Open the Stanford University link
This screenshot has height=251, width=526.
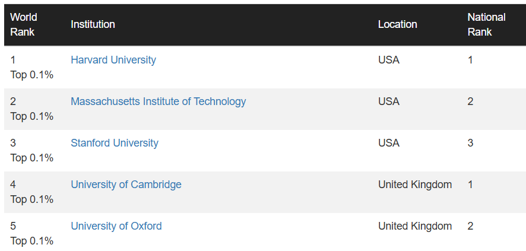115,143
